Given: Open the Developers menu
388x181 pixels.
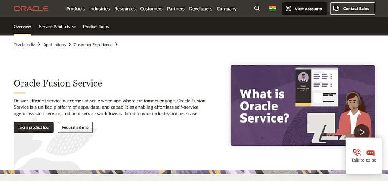Looking at the screenshot, I should coord(201,9).
